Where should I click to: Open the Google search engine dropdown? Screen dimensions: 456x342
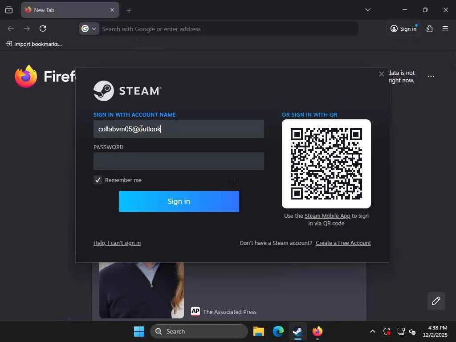(x=89, y=29)
